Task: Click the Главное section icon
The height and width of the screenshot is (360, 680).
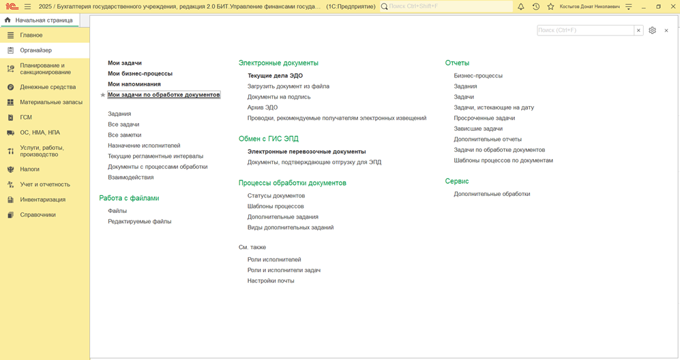Action: (x=11, y=35)
